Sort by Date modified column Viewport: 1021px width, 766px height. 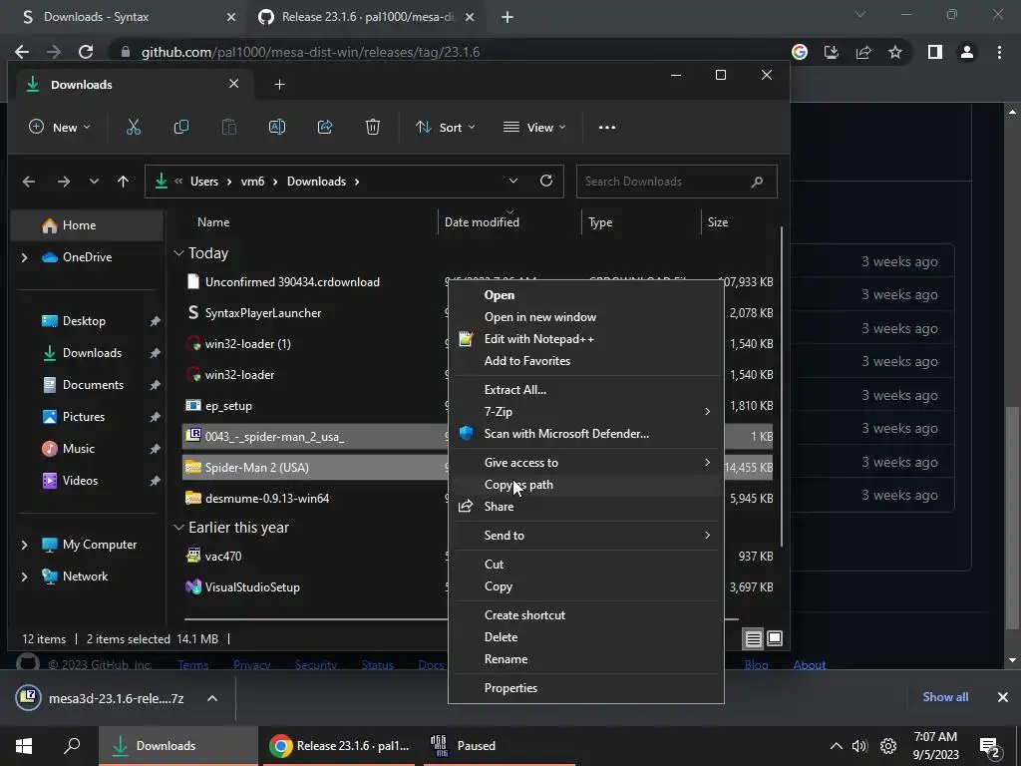[x=482, y=222]
